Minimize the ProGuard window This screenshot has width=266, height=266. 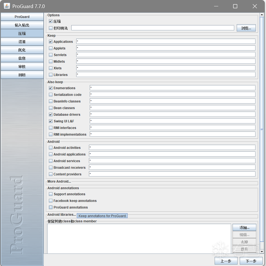point(216,6)
